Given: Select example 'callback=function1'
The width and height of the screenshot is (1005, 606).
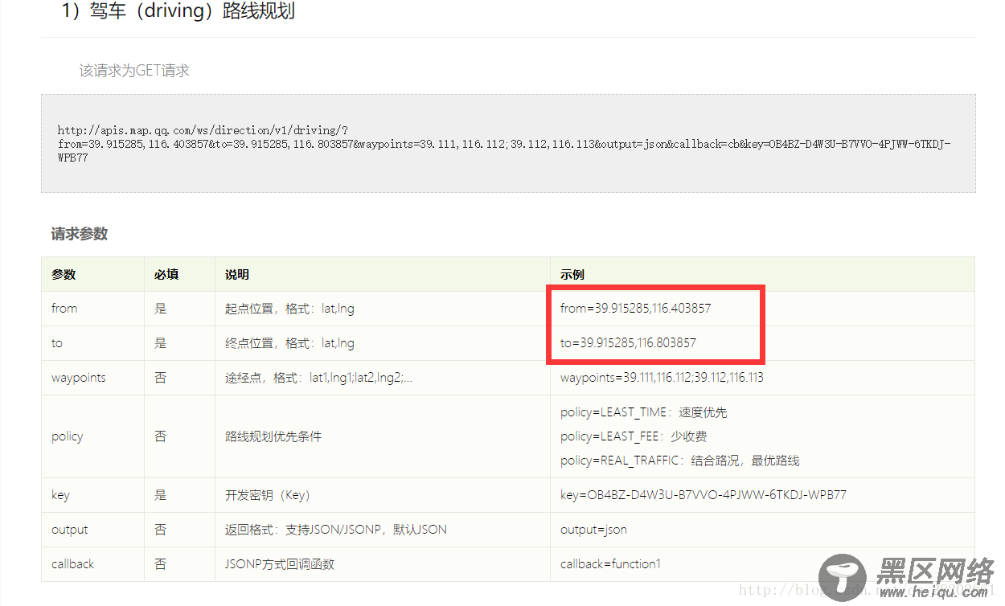Looking at the screenshot, I should (x=610, y=564).
